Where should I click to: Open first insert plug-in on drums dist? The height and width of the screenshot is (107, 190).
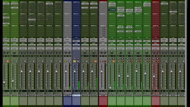6,4
